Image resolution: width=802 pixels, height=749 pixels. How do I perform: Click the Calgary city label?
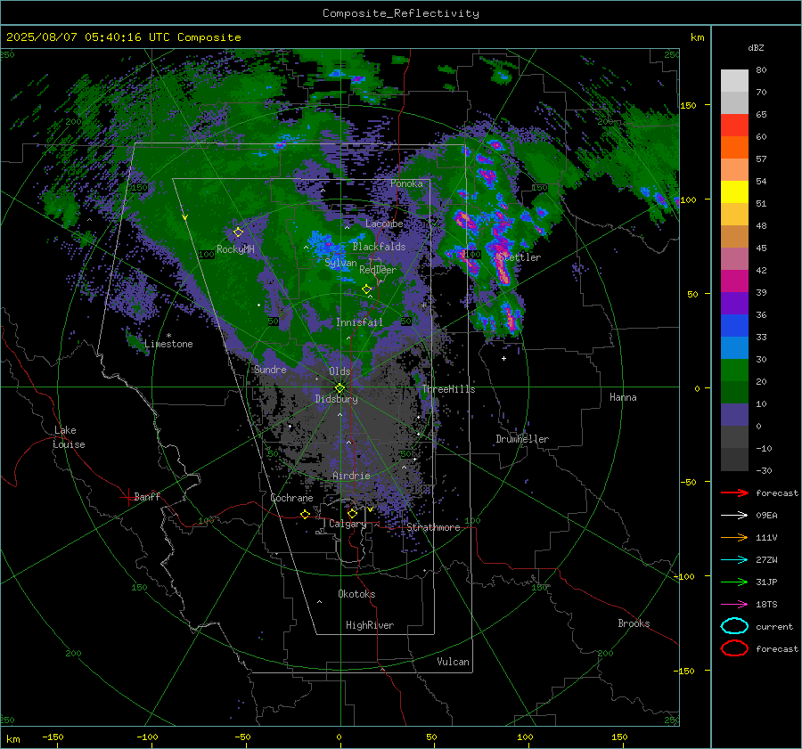pos(348,524)
